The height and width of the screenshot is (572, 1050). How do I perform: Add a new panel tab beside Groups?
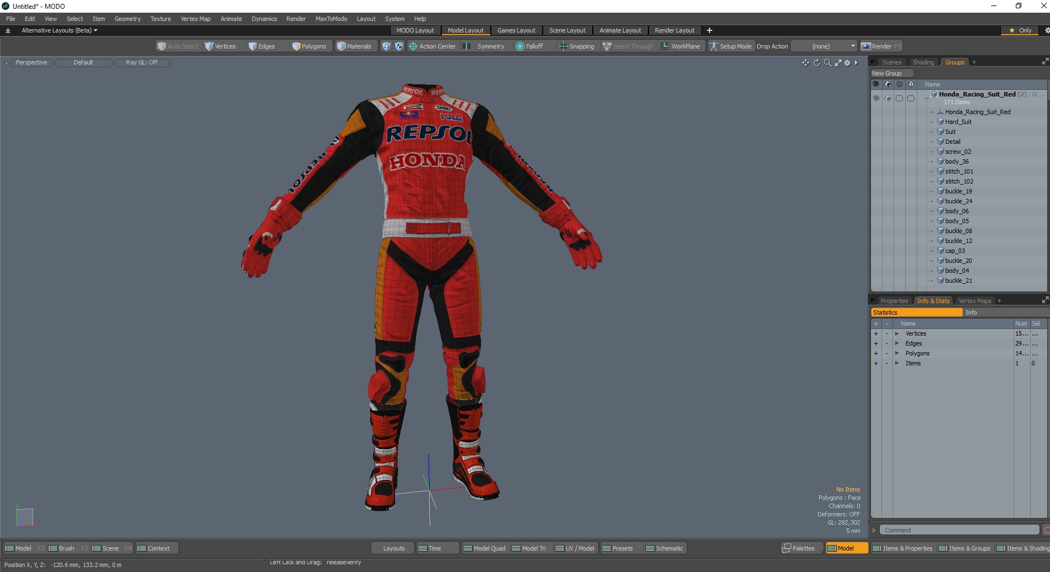coord(974,62)
